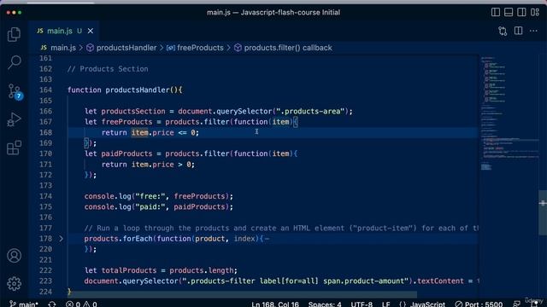This screenshot has height=307, width=547.
Task: Open the Accounts menu in activity bar
Action: (14, 256)
